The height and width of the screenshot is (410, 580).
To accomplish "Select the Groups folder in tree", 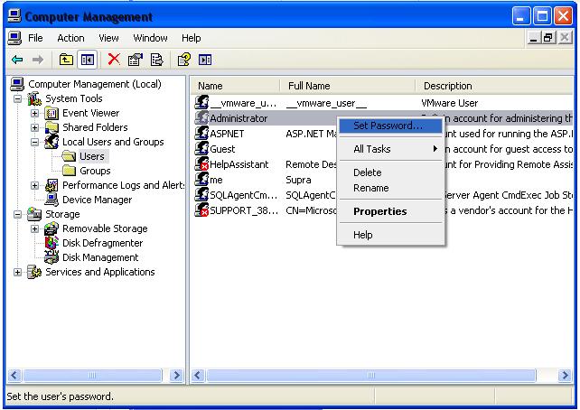I will tap(95, 171).
